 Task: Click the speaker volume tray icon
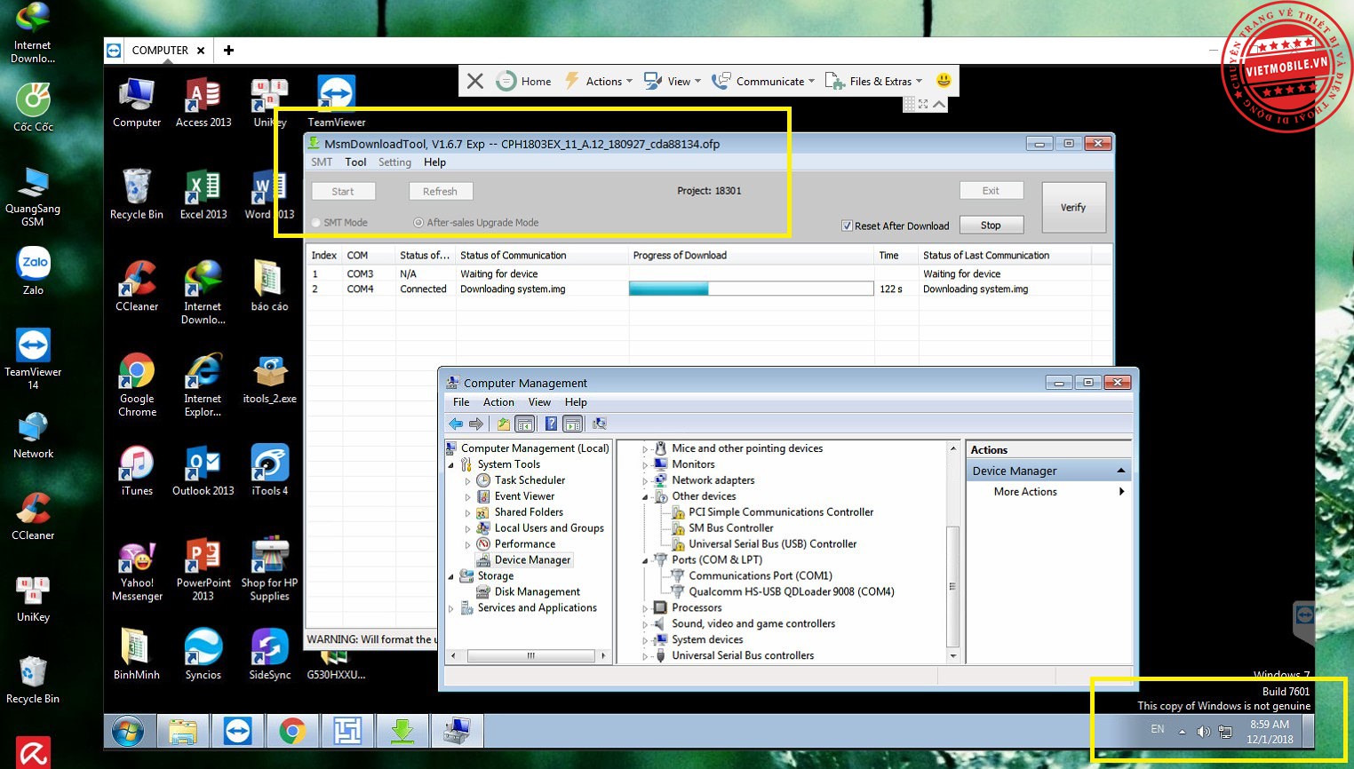click(x=1203, y=732)
